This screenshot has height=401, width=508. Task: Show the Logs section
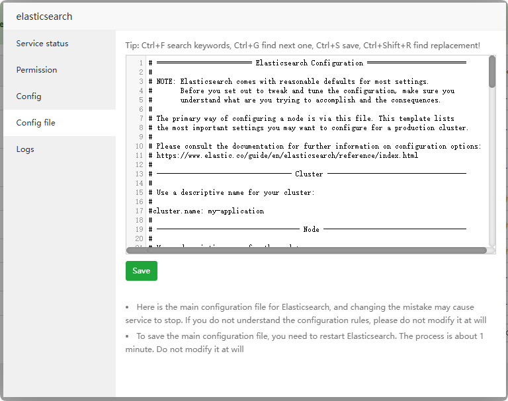(25, 149)
